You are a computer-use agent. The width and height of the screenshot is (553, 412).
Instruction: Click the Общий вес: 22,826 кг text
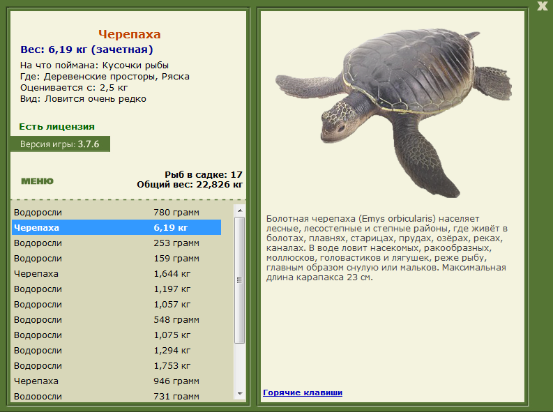[190, 184]
